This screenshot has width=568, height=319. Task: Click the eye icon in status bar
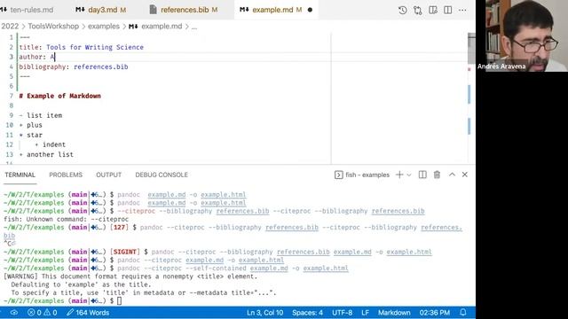coord(14,313)
